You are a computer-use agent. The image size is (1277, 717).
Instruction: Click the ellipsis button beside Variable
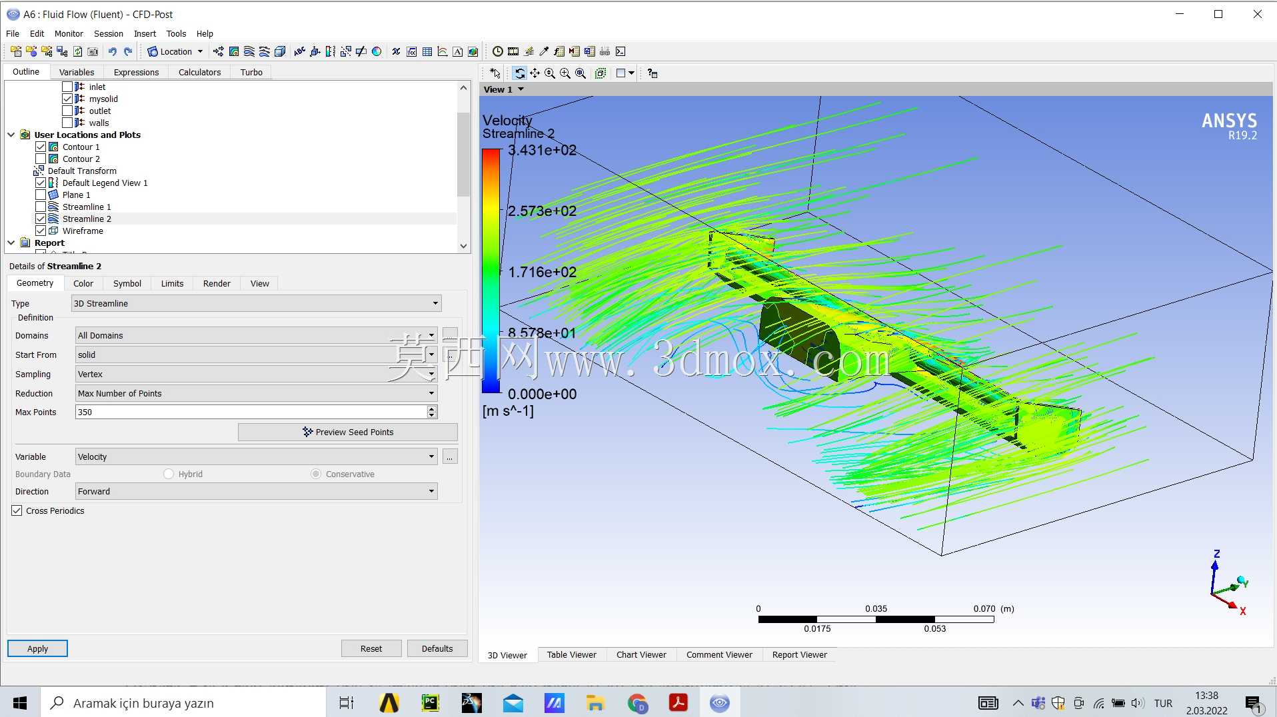pos(450,456)
